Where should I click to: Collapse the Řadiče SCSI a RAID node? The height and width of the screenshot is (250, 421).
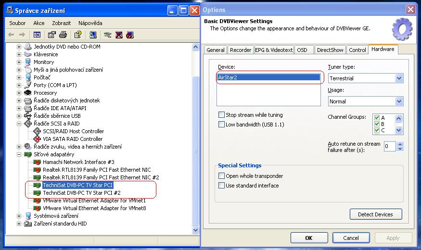[19, 124]
